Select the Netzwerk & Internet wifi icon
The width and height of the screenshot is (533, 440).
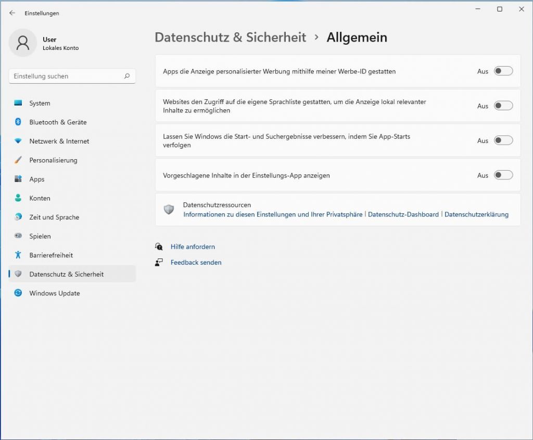[18, 141]
